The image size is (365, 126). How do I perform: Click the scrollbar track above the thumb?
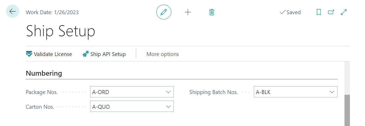(347, 77)
